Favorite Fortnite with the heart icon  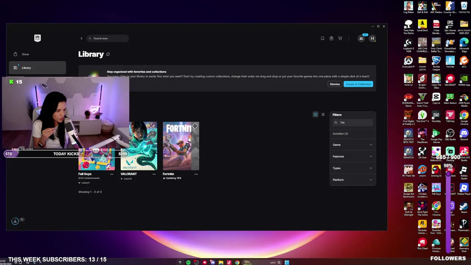click(x=195, y=126)
